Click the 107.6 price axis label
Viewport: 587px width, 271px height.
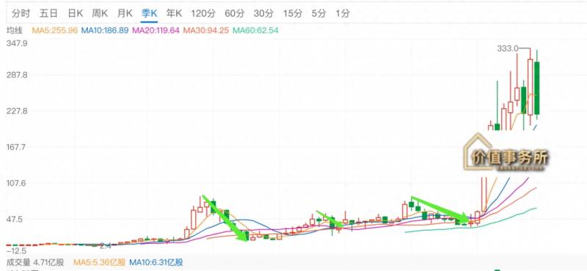click(x=17, y=183)
